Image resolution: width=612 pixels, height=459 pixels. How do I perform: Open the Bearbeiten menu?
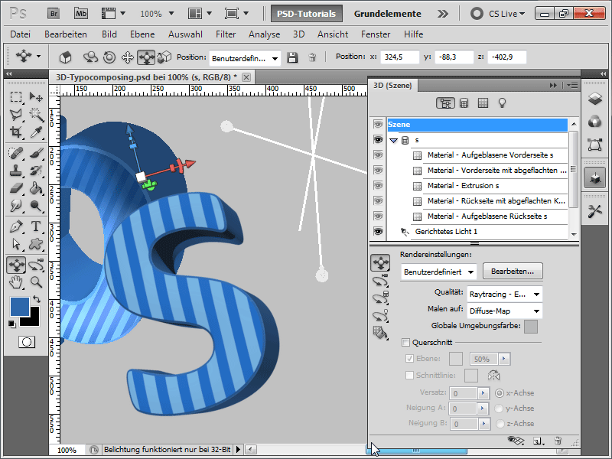click(66, 34)
